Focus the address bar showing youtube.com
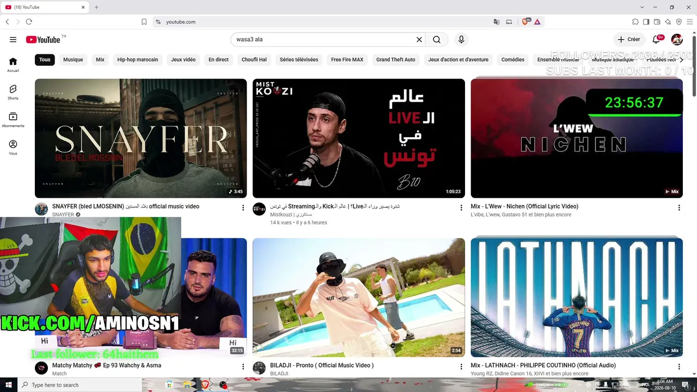 click(x=327, y=22)
